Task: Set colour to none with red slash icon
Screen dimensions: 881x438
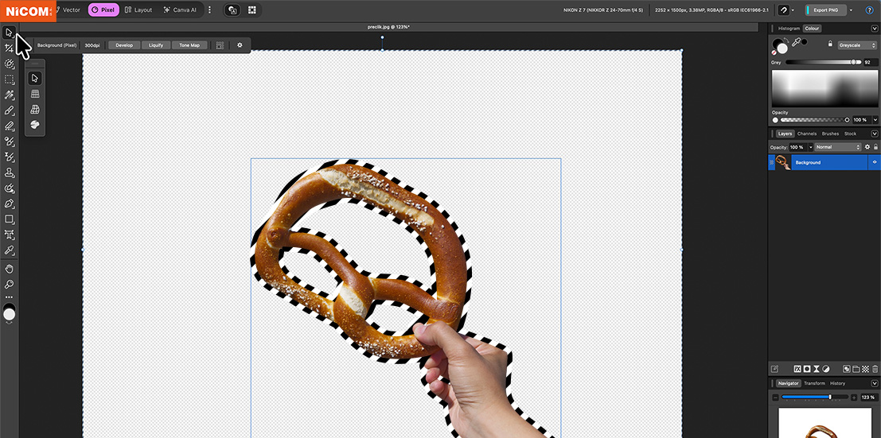Action: [x=774, y=52]
